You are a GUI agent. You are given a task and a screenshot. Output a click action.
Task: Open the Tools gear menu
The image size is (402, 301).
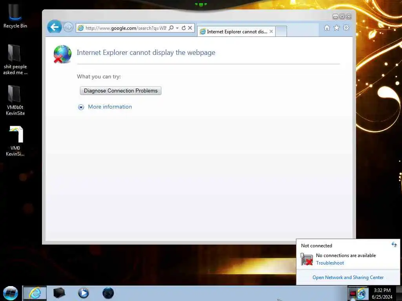point(346,27)
